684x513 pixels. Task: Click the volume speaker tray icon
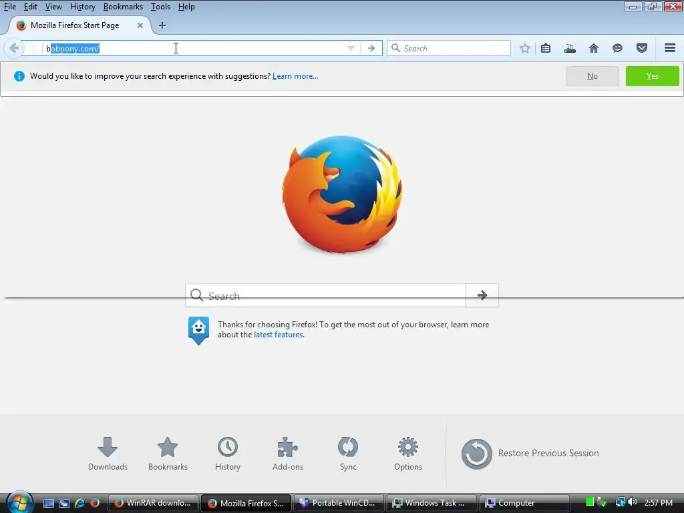point(633,502)
